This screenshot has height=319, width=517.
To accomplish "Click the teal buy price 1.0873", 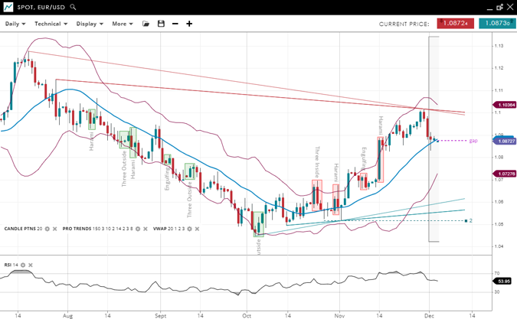I will (497, 24).
